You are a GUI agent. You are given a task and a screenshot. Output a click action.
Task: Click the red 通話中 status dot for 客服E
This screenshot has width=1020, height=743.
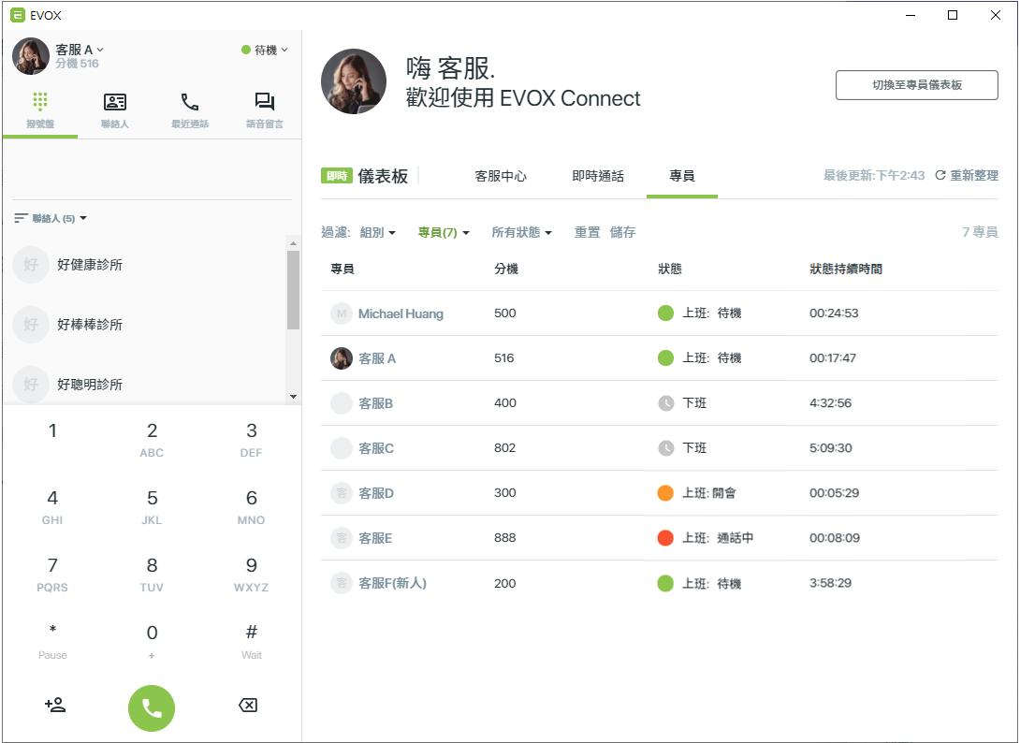coord(665,538)
